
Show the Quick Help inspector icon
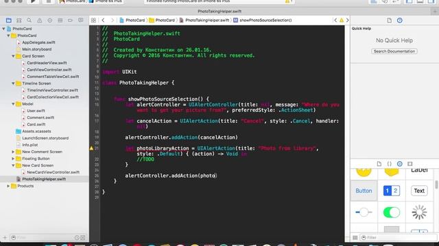click(399, 20)
